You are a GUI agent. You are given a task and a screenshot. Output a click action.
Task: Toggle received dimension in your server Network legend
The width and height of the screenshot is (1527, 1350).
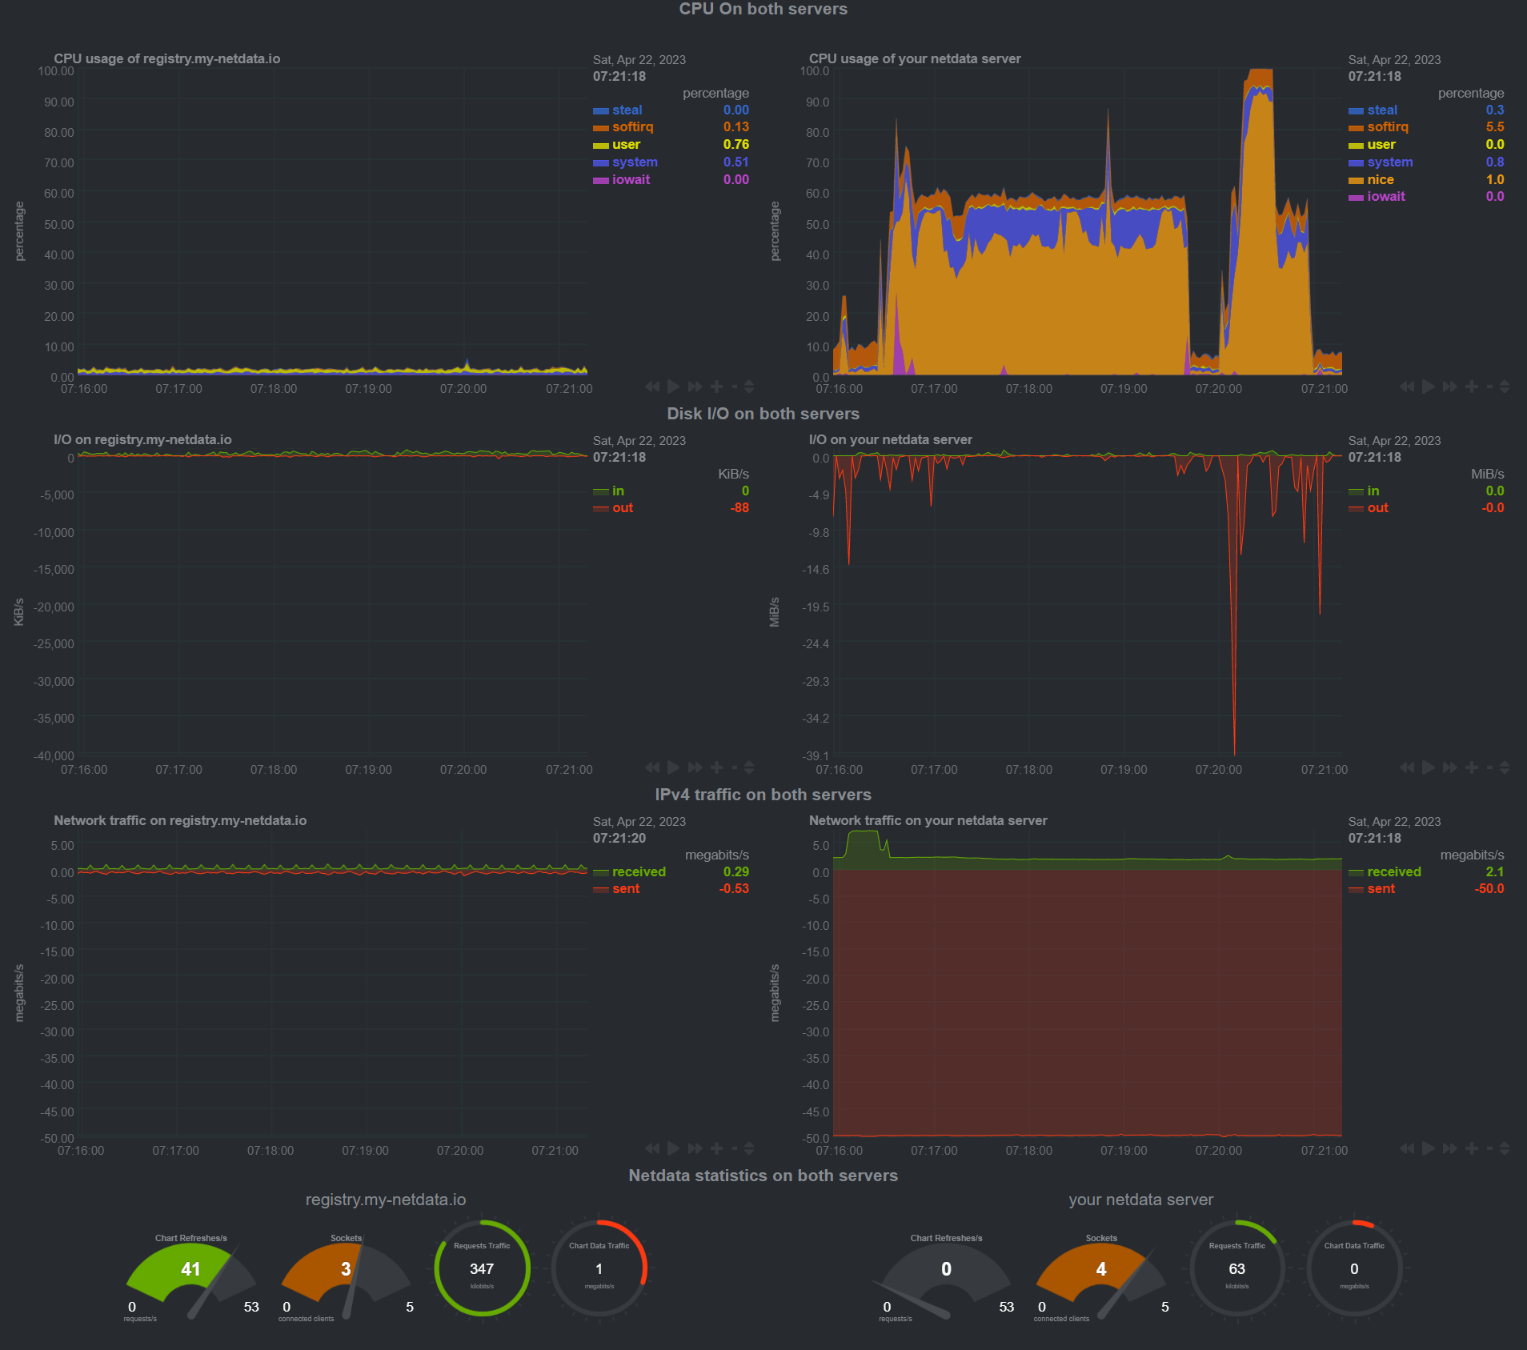(1393, 872)
